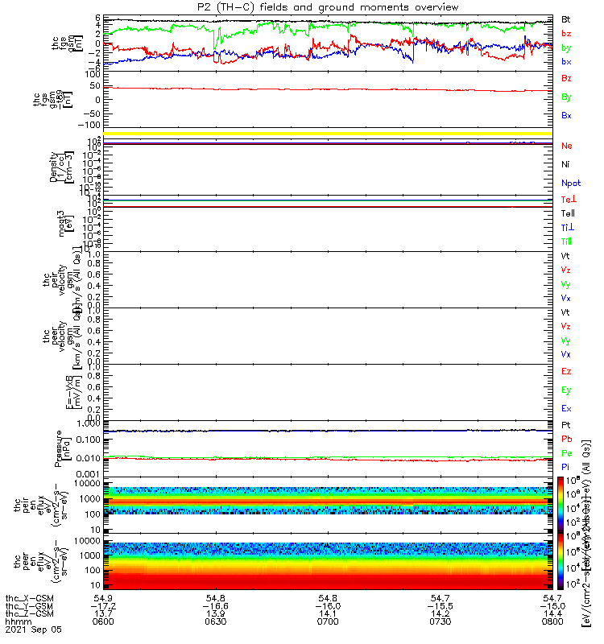Click the green 'Ti∥' temperature legend
Viewport: 604px width, 644px height.
point(566,242)
